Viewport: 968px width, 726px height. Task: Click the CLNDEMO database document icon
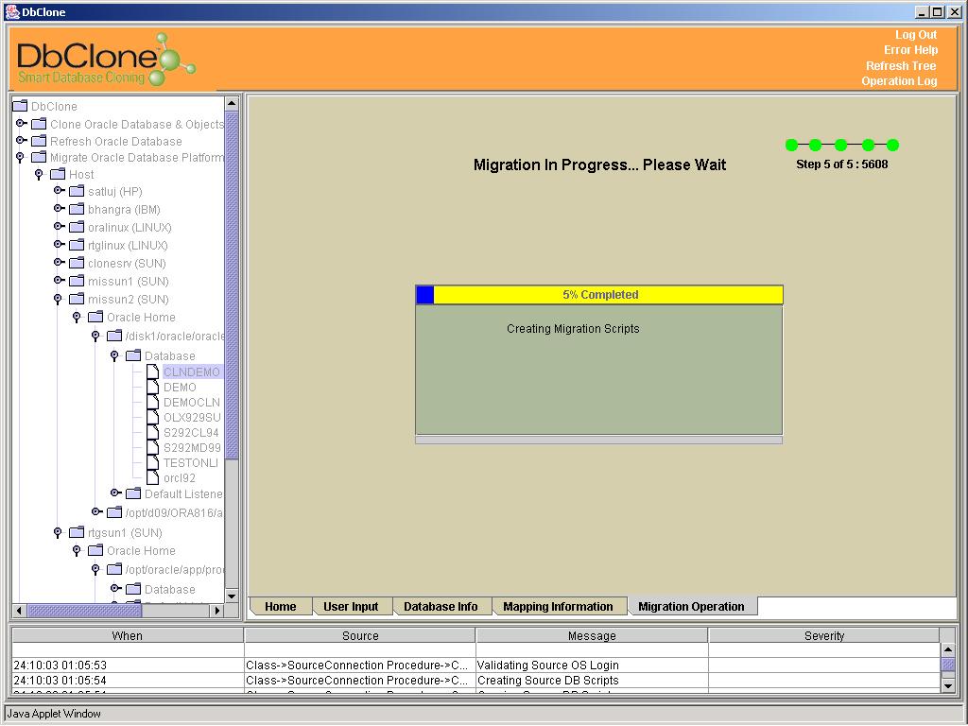[152, 372]
